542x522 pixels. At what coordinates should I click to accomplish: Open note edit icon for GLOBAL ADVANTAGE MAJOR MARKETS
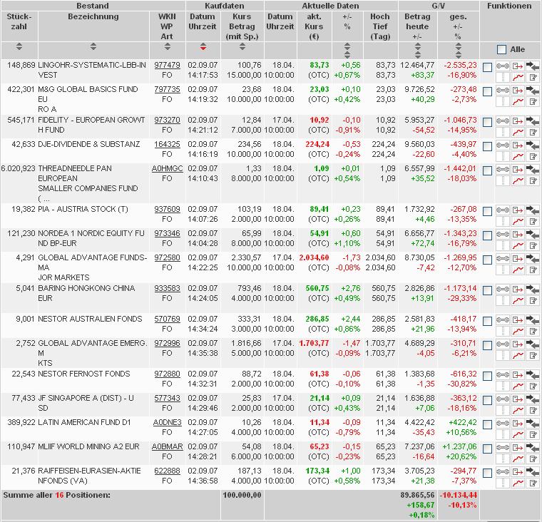click(533, 270)
